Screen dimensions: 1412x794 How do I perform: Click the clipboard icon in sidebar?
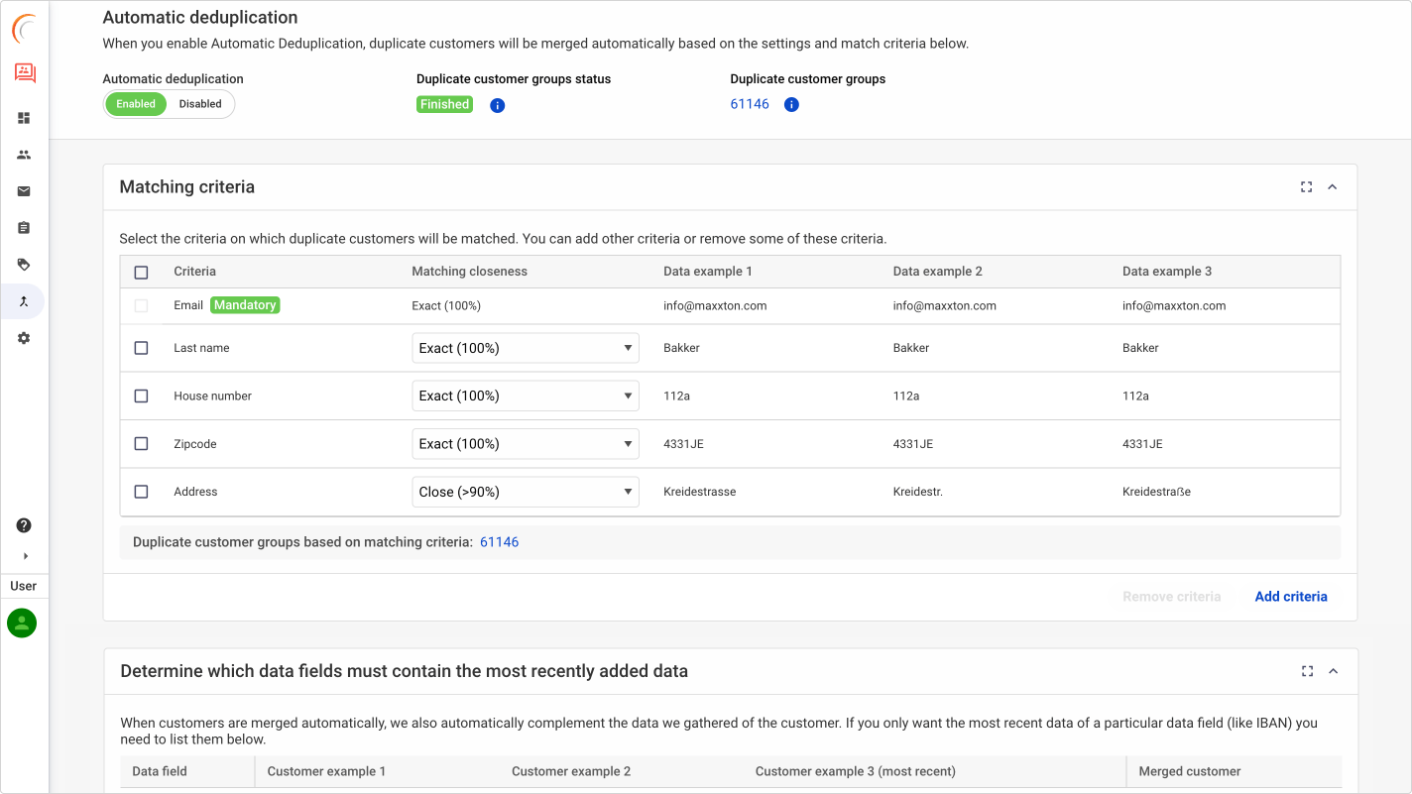pos(24,228)
